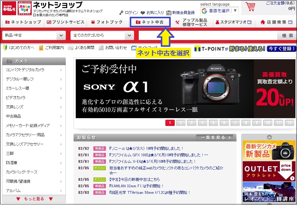Expand もっと見る in category list
This screenshot has width=297, height=205.
point(34,199)
